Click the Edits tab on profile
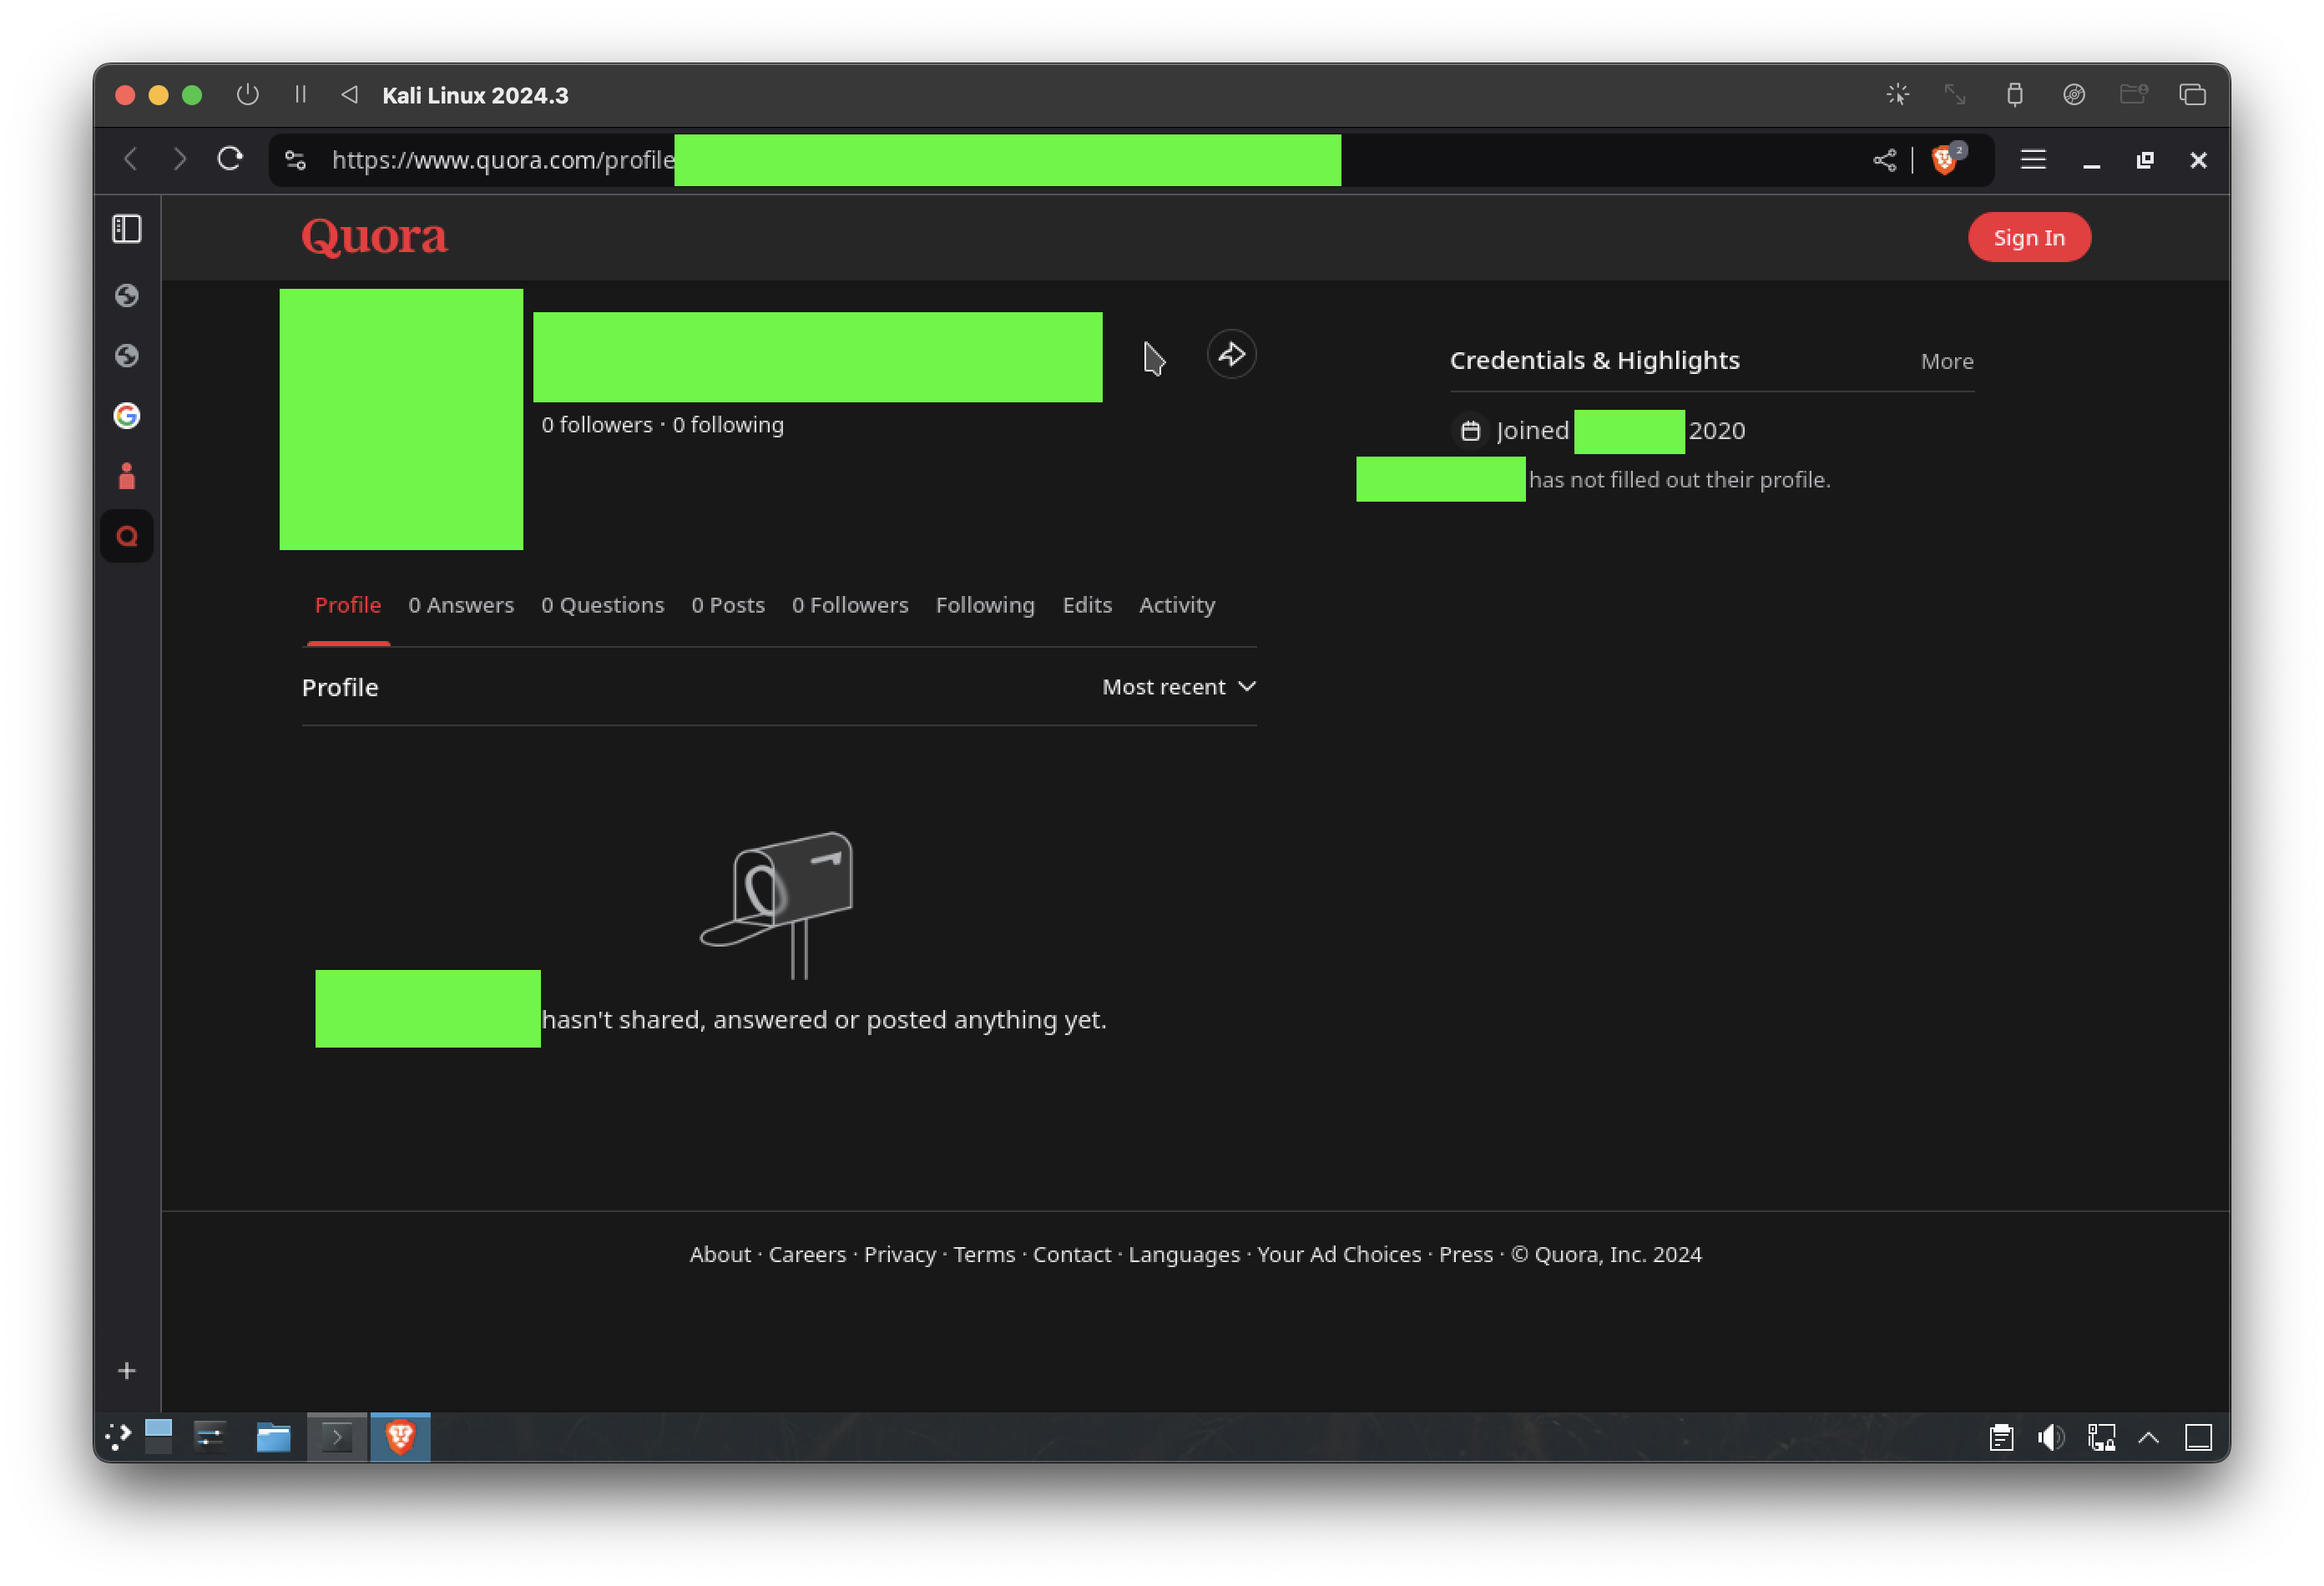The image size is (2324, 1586). [1086, 604]
